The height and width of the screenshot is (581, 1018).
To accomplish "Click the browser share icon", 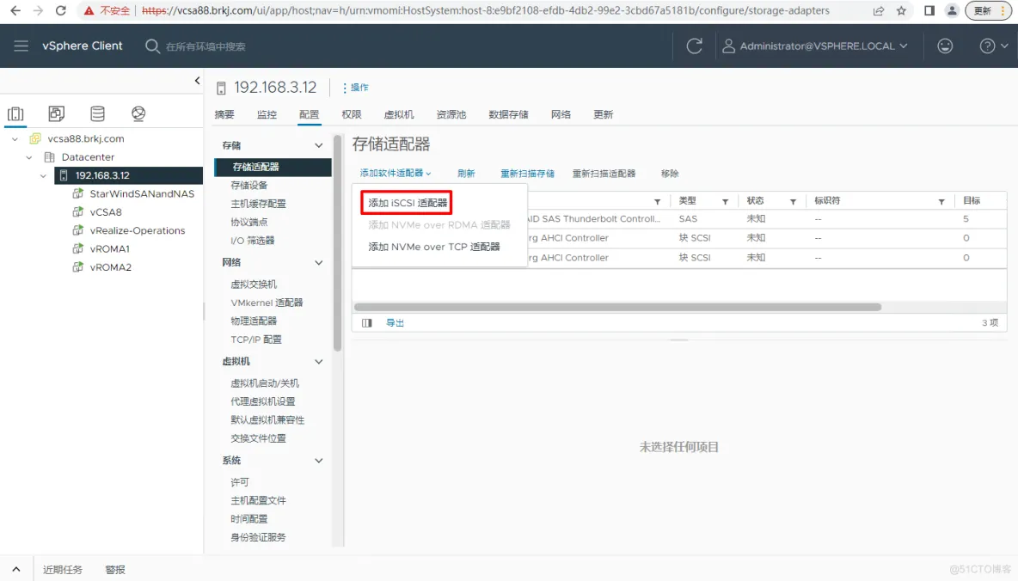I will point(879,10).
